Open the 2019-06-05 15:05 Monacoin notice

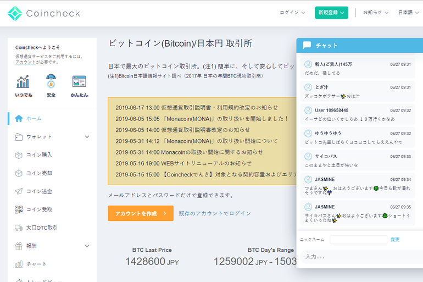pyautogui.click(x=202, y=119)
